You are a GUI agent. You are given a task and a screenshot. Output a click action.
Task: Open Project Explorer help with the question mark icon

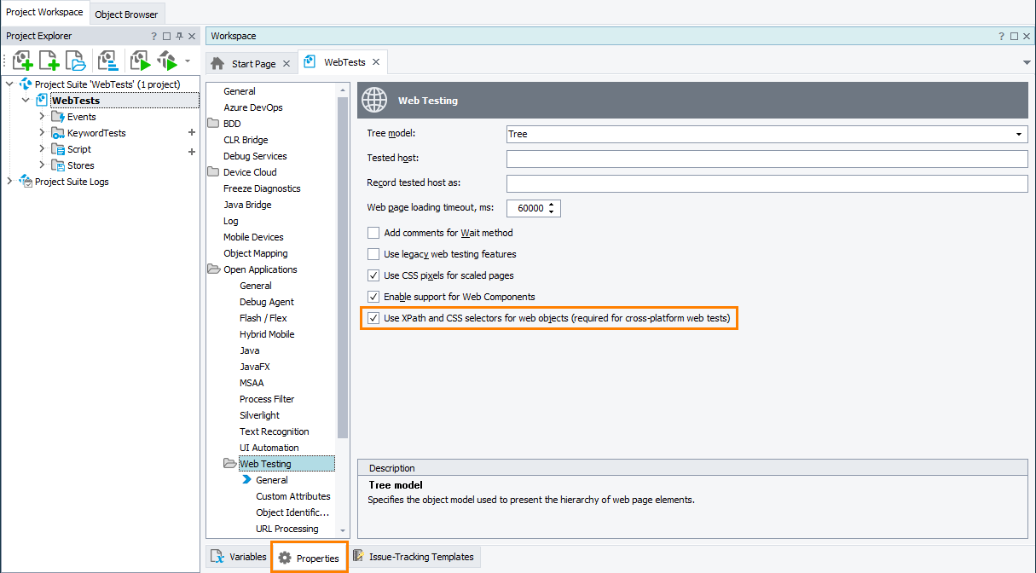click(x=154, y=36)
